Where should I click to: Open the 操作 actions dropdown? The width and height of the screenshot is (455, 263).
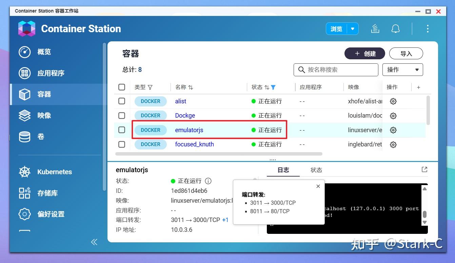pos(402,69)
